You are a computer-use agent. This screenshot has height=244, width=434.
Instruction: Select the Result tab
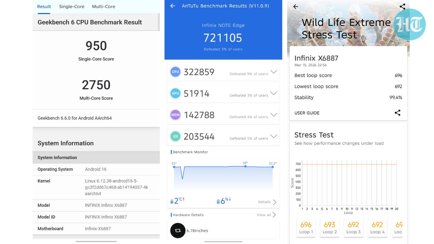(x=44, y=7)
